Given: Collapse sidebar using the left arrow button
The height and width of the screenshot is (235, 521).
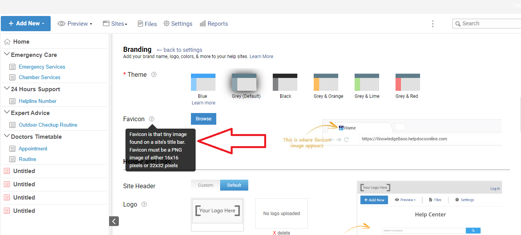Looking at the screenshot, I should coord(114,221).
